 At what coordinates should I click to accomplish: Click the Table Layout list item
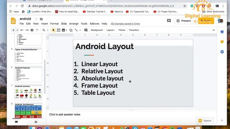click(98, 93)
